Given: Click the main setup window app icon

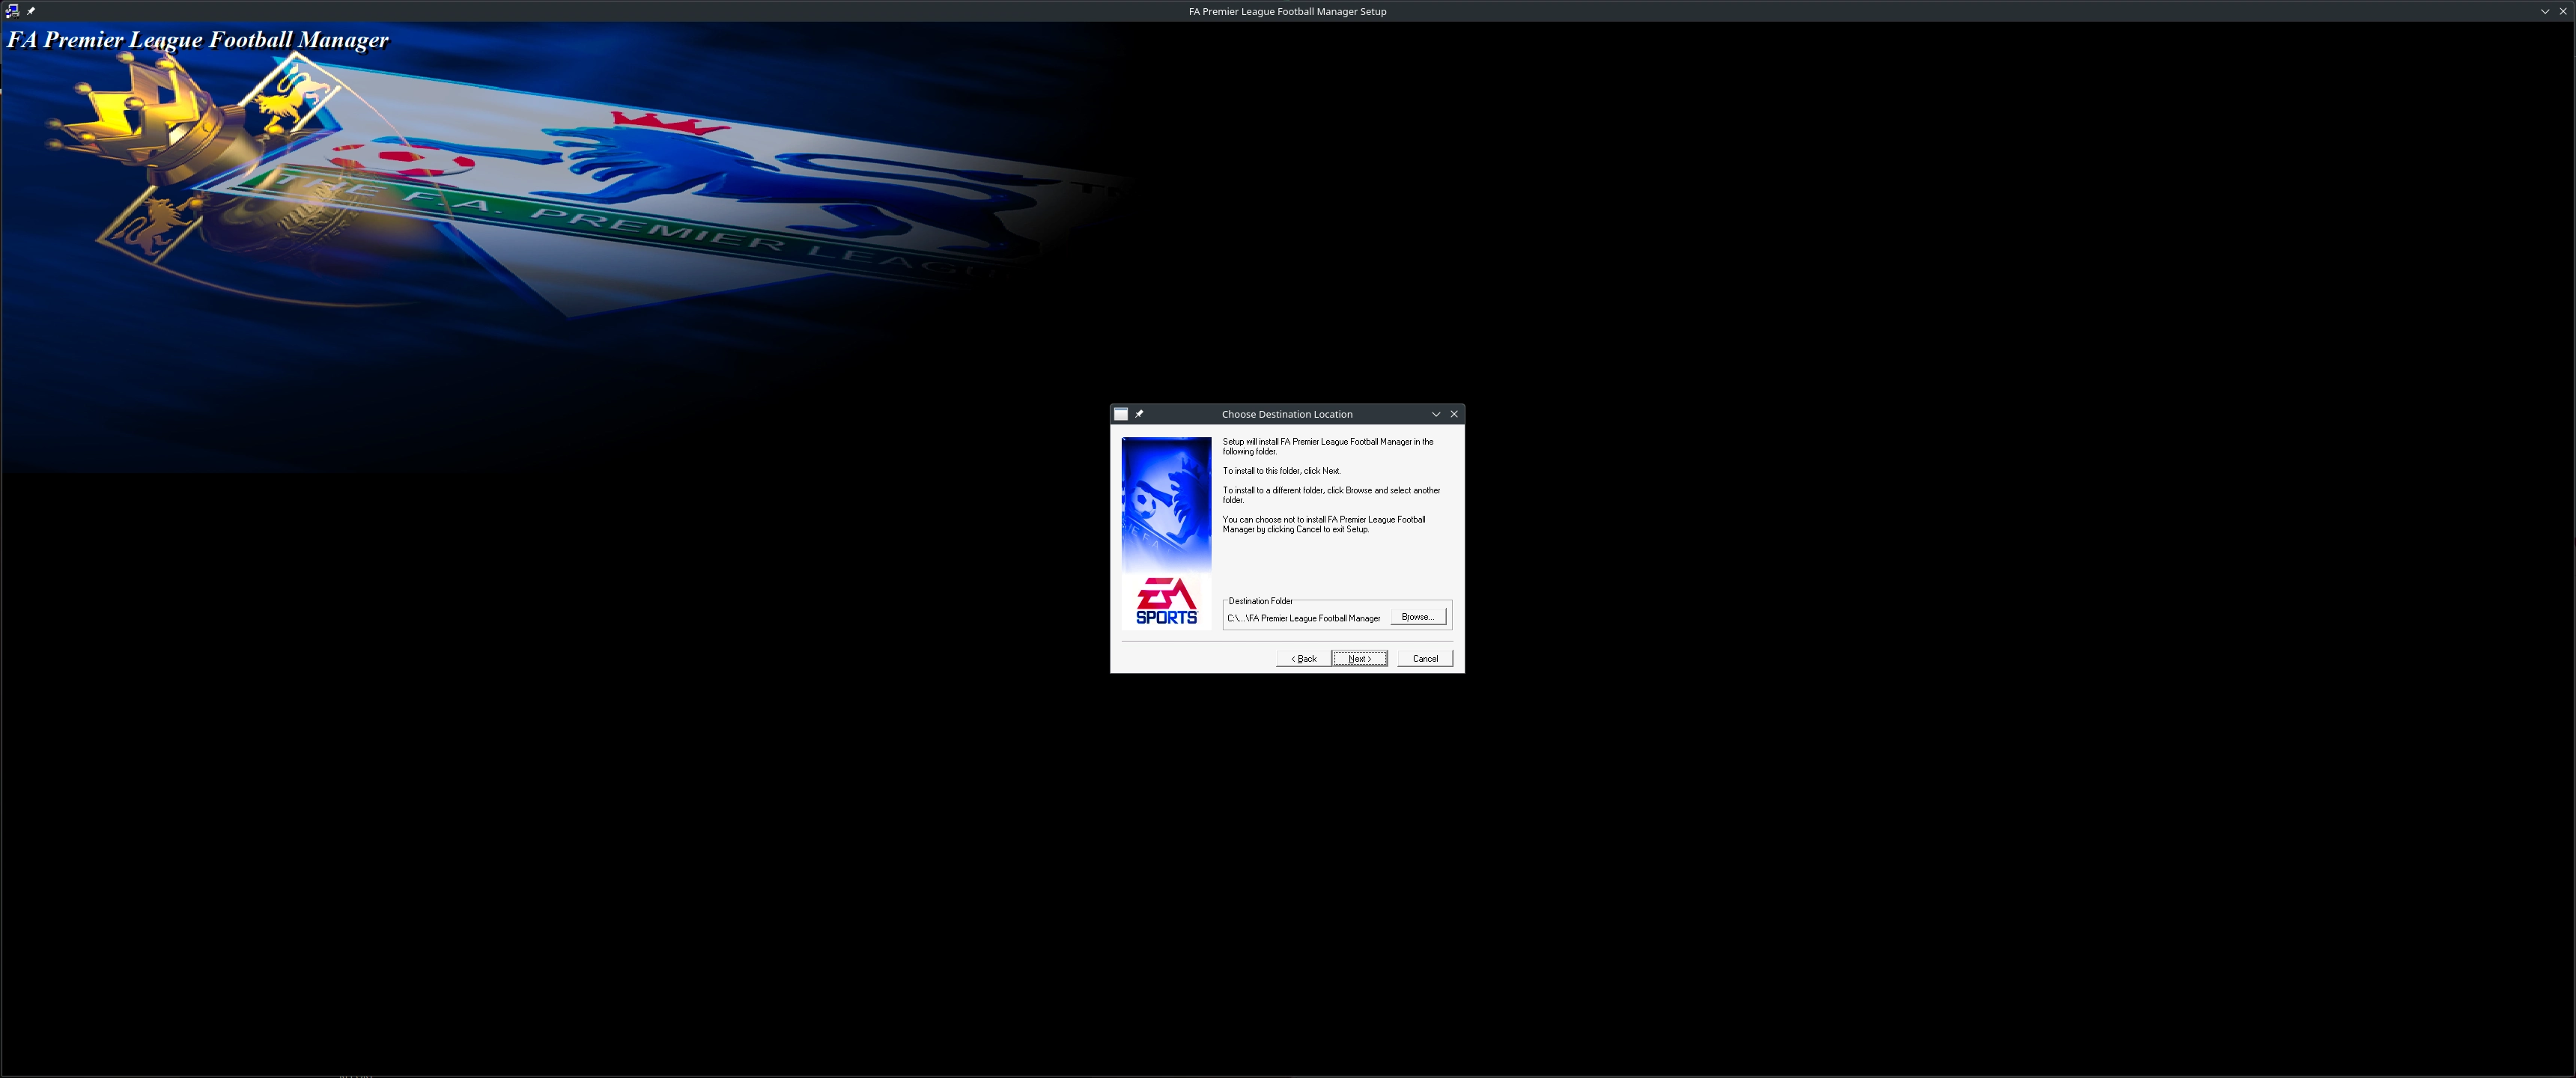Looking at the screenshot, I should (12, 11).
